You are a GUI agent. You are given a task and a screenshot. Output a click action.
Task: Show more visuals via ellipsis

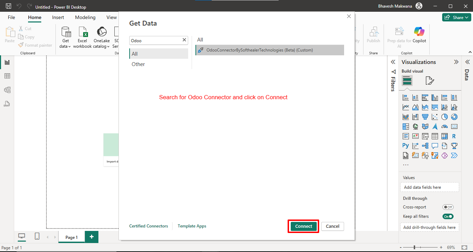[405, 165]
